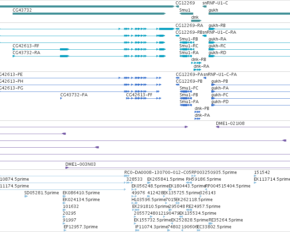Click the CG12269 gene label
The height and width of the screenshot is (232, 290).
point(185,3)
